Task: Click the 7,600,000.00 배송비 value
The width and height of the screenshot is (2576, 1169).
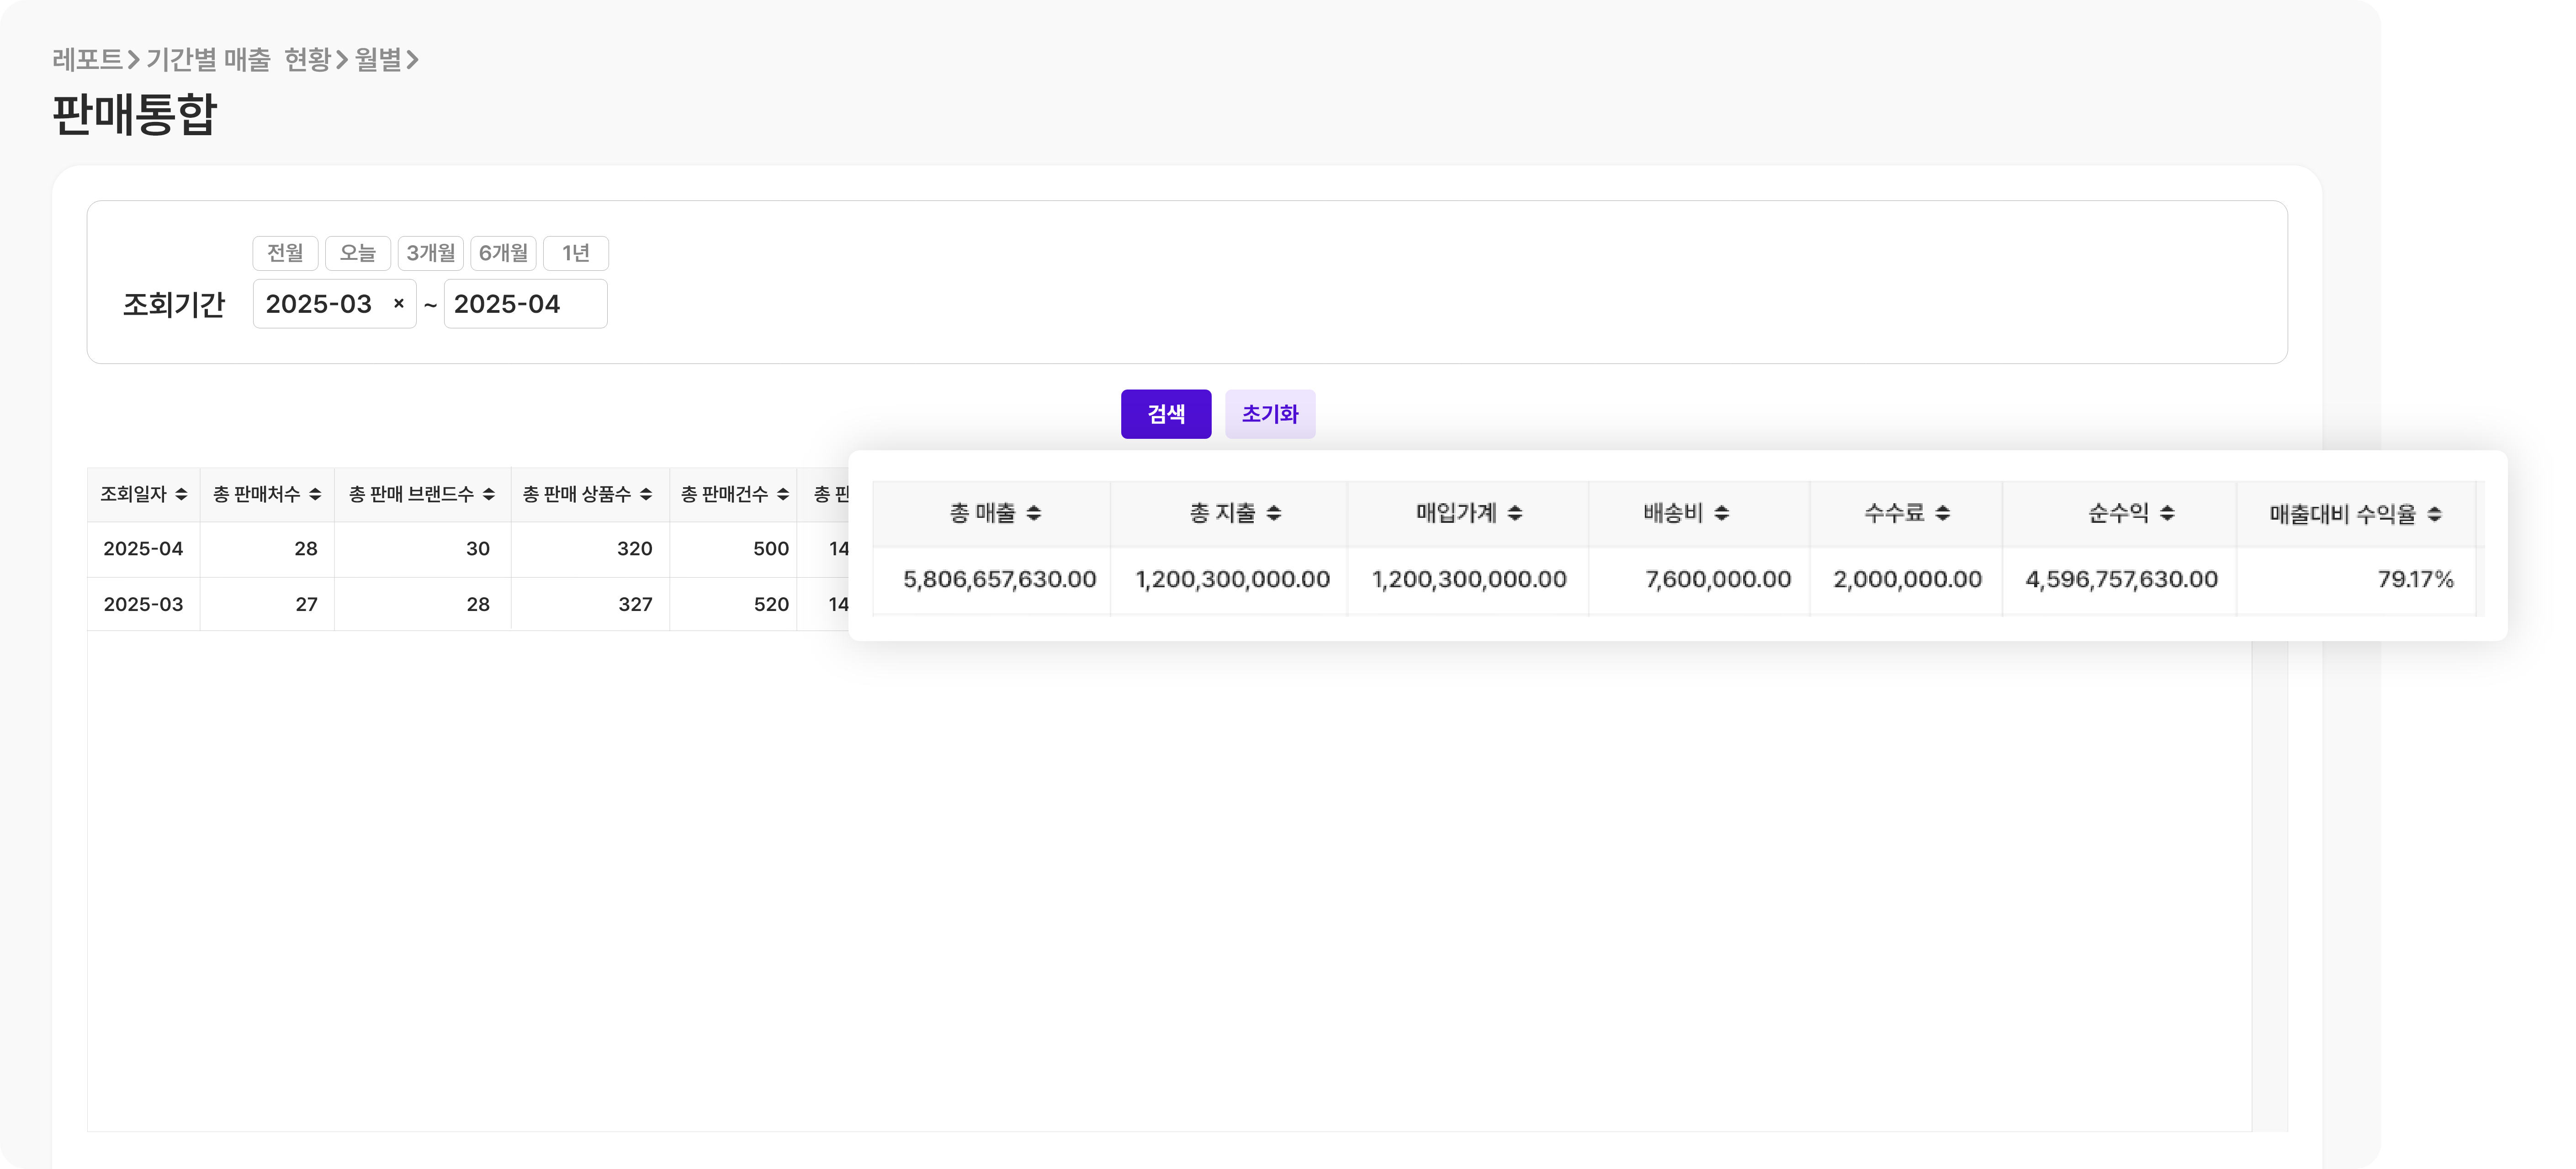Action: [x=1718, y=579]
